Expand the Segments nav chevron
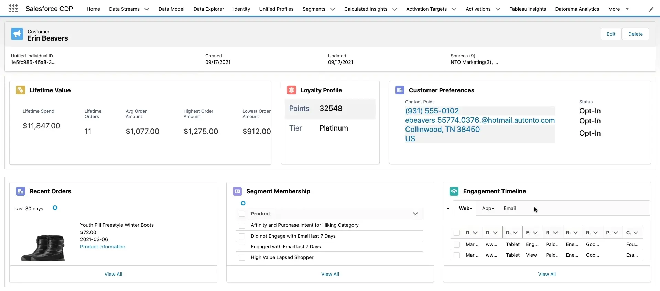Viewport: 660px width, 291px height. click(x=333, y=9)
